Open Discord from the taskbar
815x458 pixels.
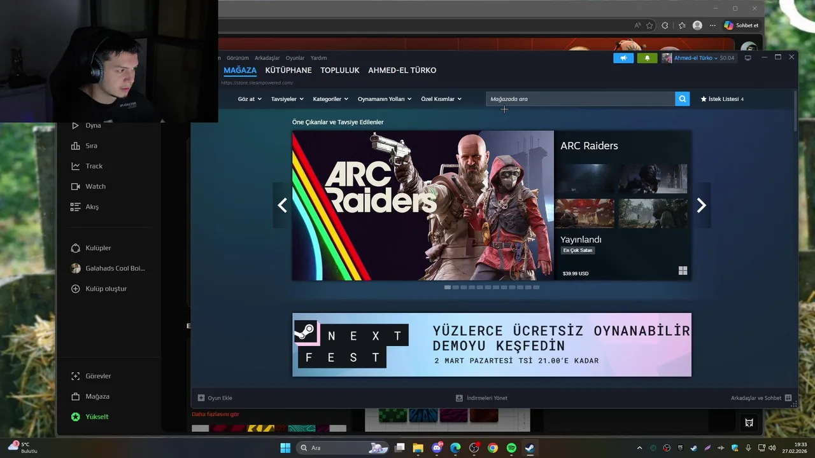[437, 448]
